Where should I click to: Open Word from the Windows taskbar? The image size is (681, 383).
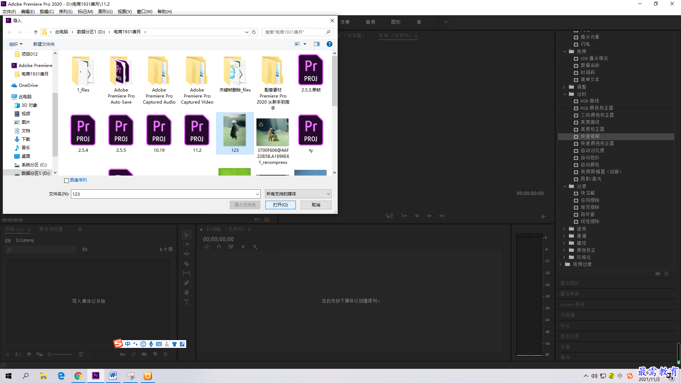click(x=113, y=376)
